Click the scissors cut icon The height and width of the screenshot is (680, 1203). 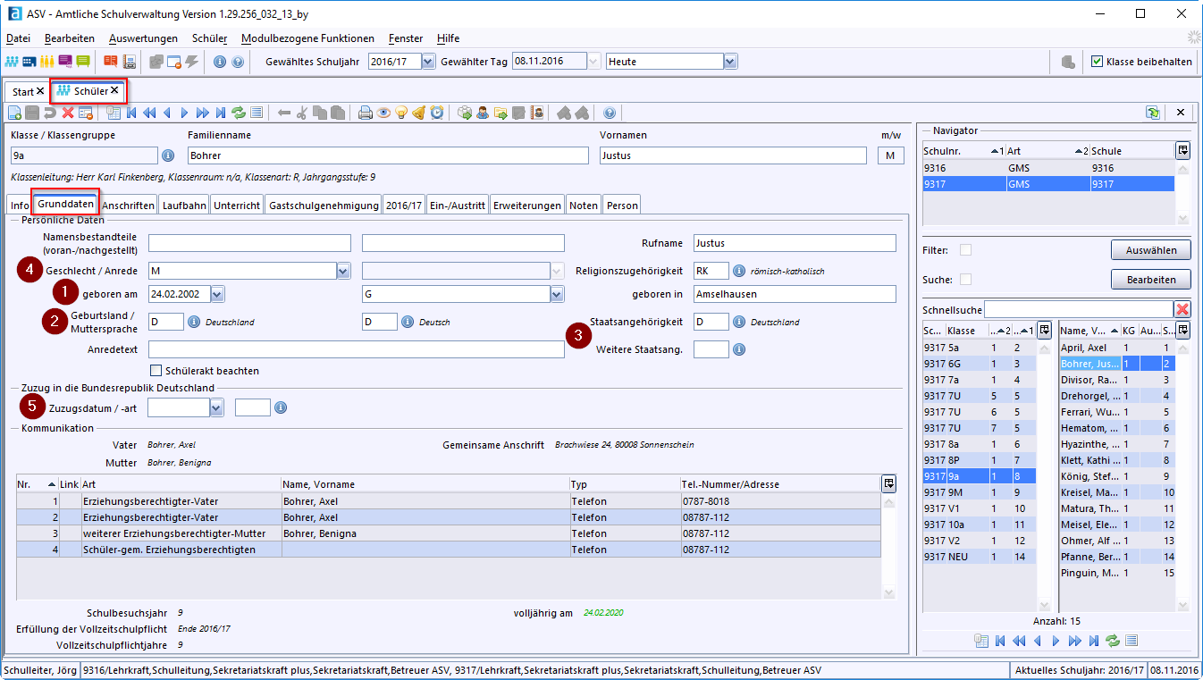(x=301, y=113)
